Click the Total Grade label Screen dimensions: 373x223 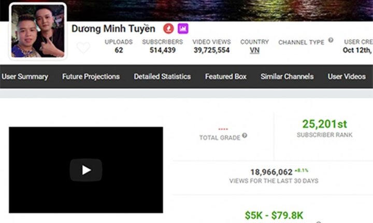tap(220, 138)
